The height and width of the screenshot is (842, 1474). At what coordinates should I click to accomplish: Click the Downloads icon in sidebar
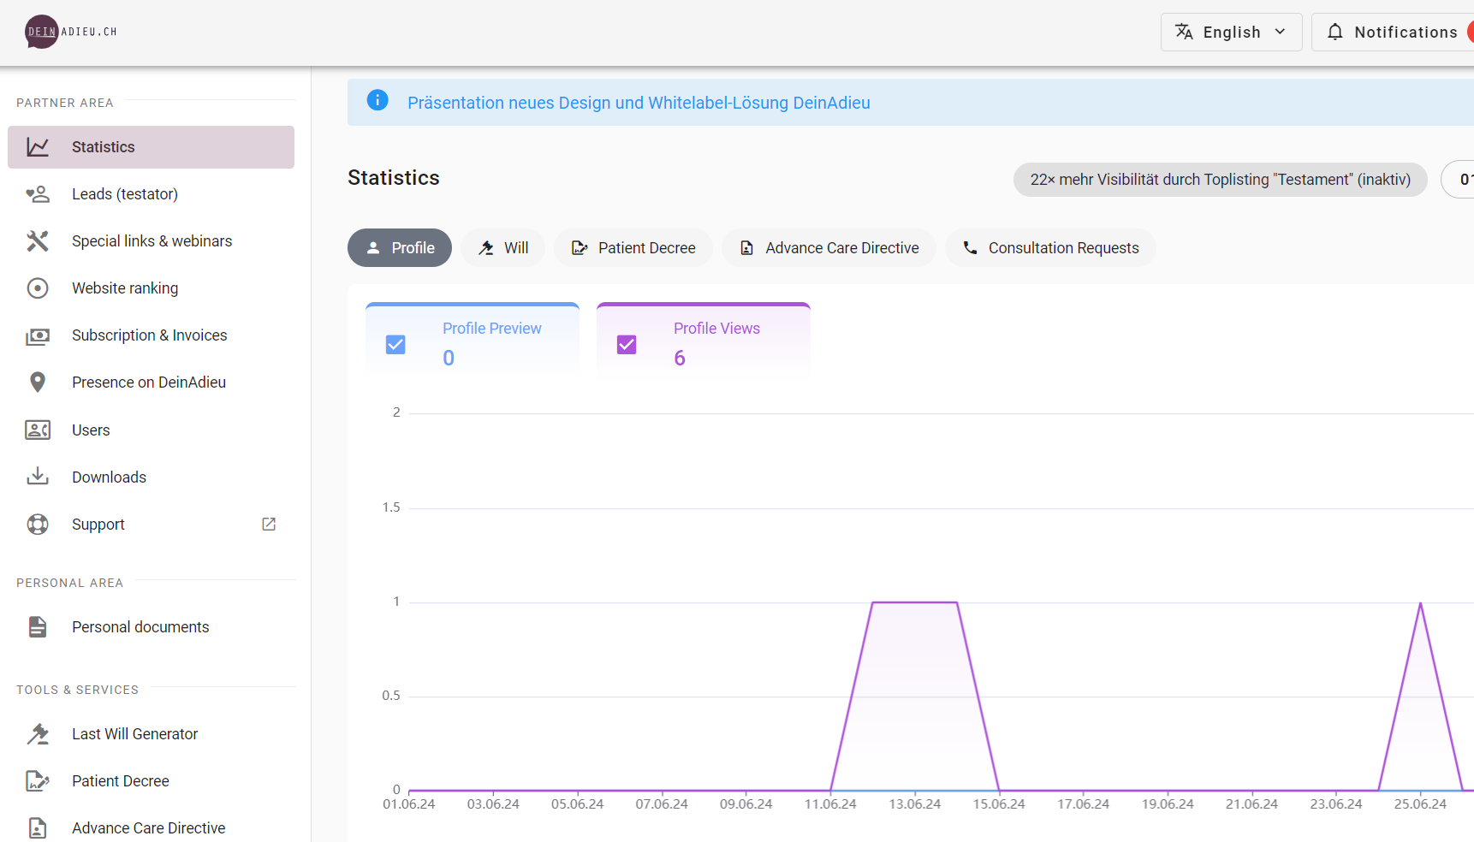coord(38,477)
